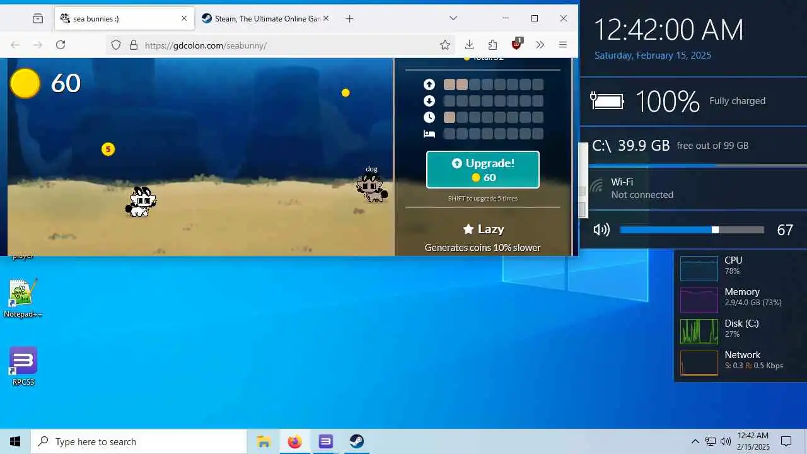807x454 pixels.
Task: Click the volume icon in system tray
Action: [725, 441]
